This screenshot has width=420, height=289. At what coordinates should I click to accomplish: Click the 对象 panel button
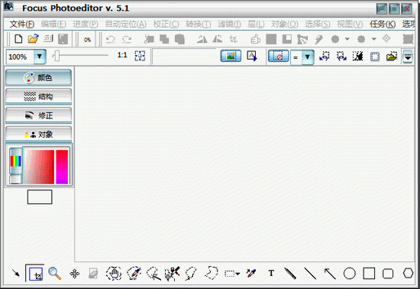[x=39, y=134]
